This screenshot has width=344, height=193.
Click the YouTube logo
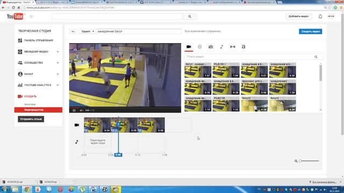pyautogui.click(x=15, y=17)
